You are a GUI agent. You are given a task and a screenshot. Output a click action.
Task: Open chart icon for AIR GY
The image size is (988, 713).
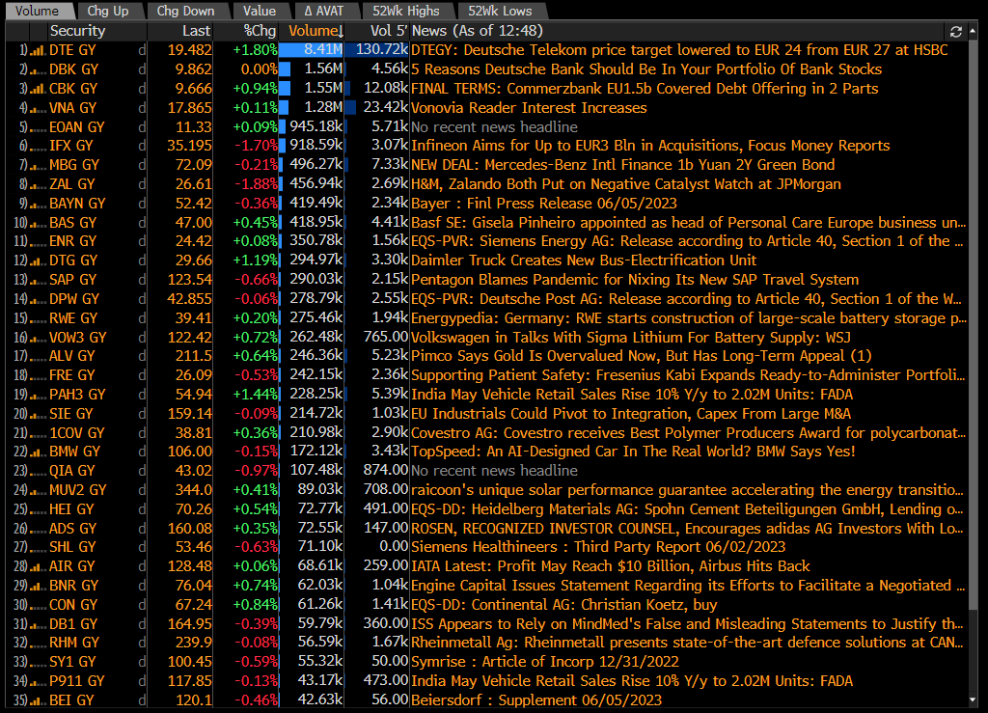point(38,567)
